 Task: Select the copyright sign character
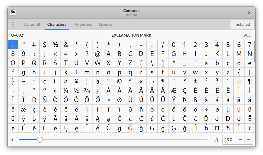(119, 81)
